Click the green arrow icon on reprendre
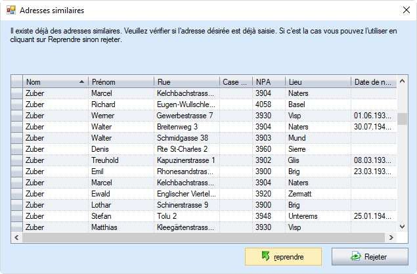Screen dimensions: 417x274 point(265,256)
